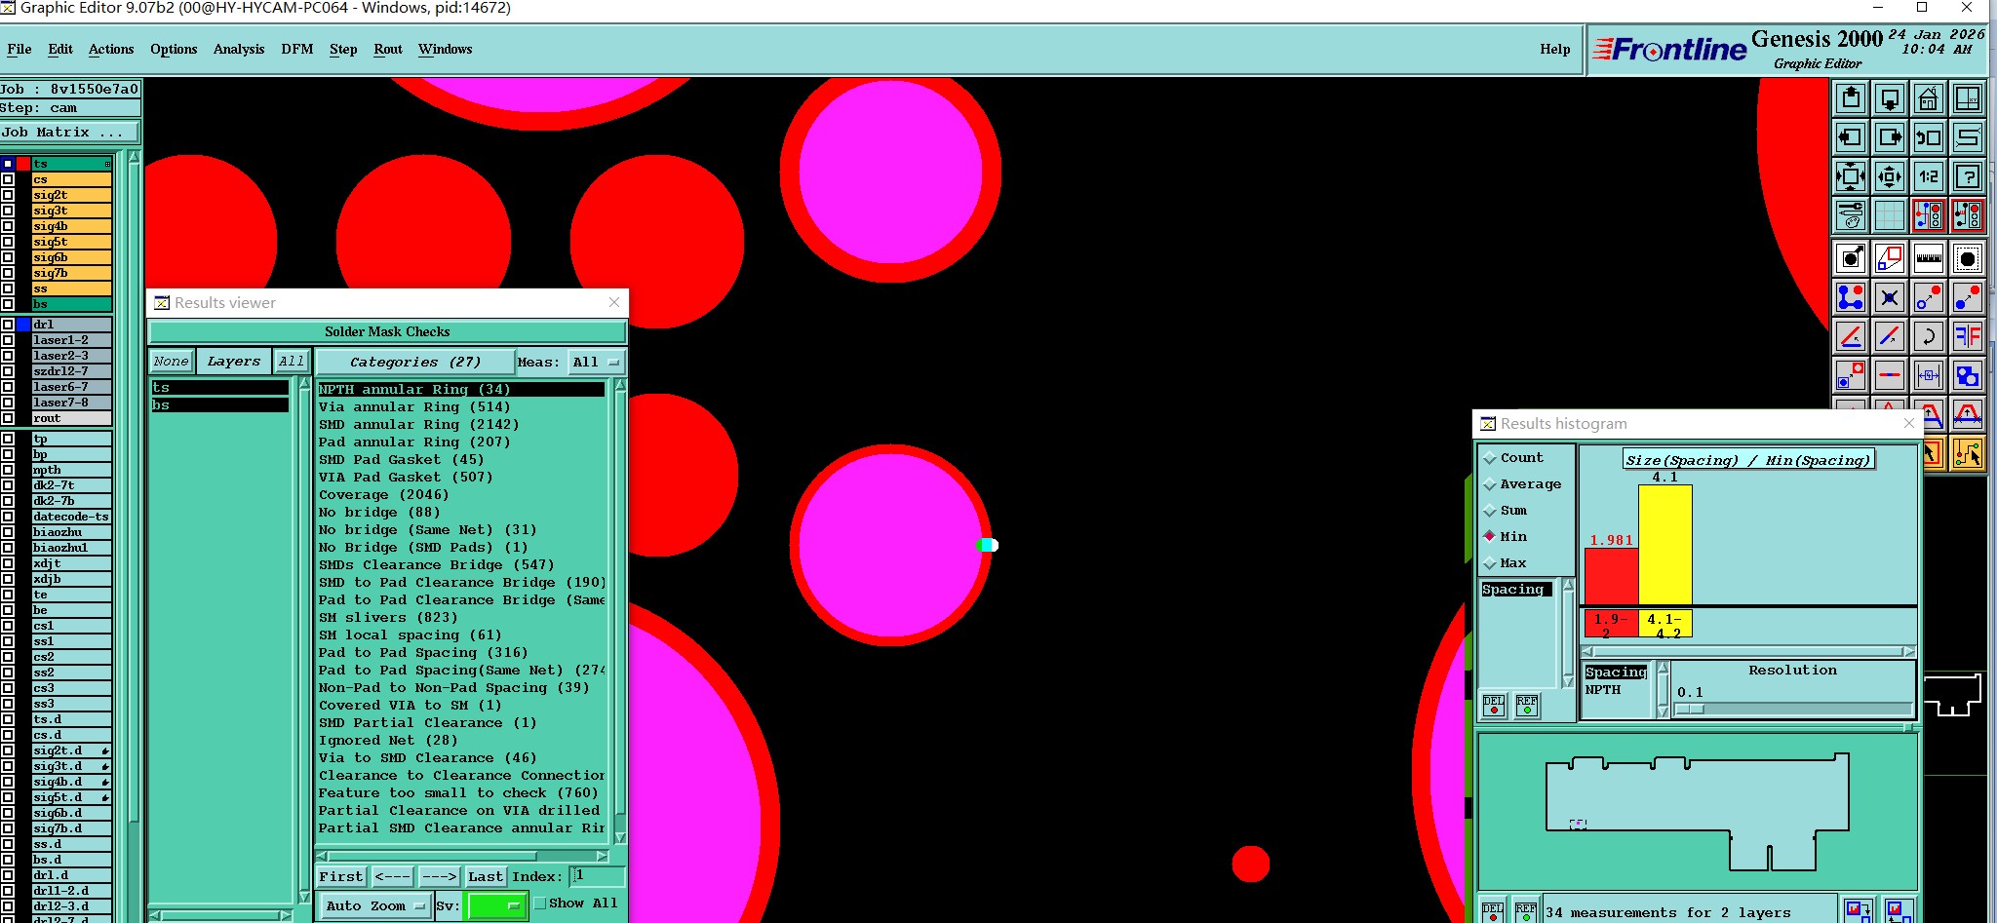Image resolution: width=1997 pixels, height=923 pixels.
Task: Toggle the rout layer checkbox
Action: point(8,418)
